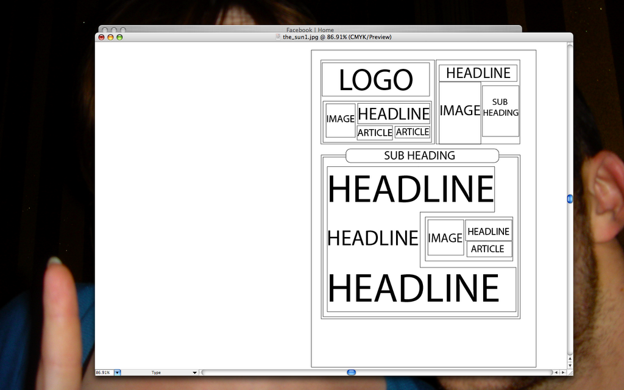Bring the Facebook | Home window forward
This screenshot has width=624, height=390.
pos(310,30)
